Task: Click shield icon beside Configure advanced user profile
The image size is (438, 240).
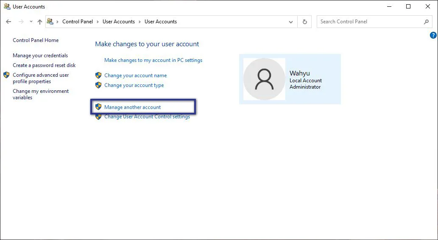Action: pyautogui.click(x=6, y=75)
